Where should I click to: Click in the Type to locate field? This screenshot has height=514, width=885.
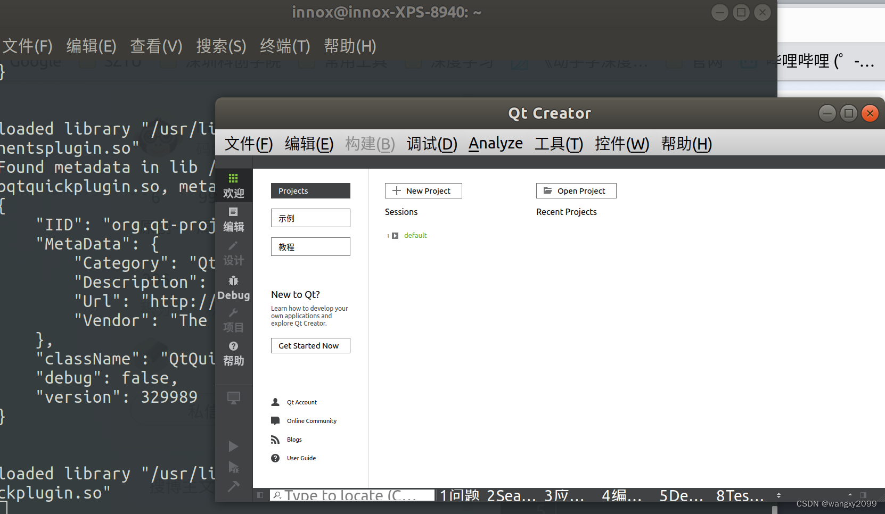pos(352,495)
